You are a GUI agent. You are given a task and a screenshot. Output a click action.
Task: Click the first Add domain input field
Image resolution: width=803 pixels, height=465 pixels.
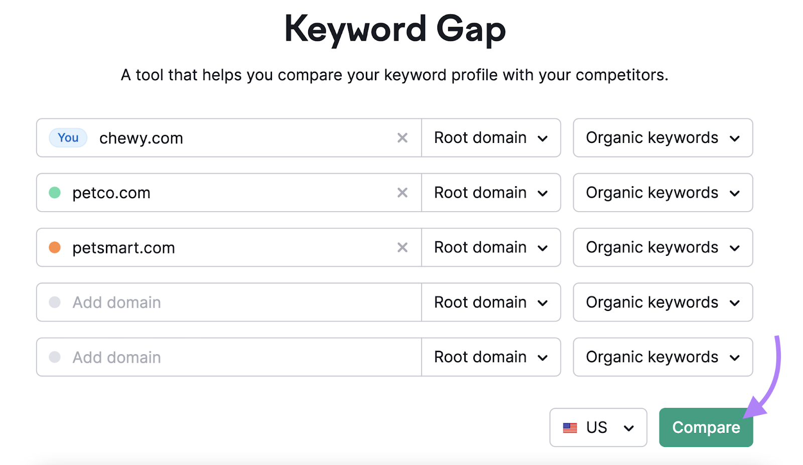click(x=201, y=302)
